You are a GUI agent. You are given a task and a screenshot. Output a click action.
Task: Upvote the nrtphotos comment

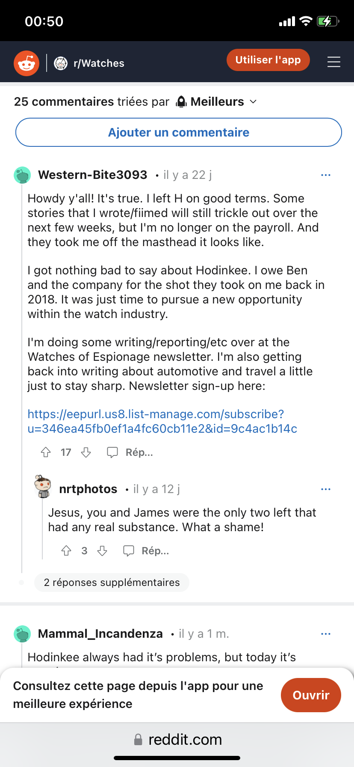pyautogui.click(x=66, y=551)
